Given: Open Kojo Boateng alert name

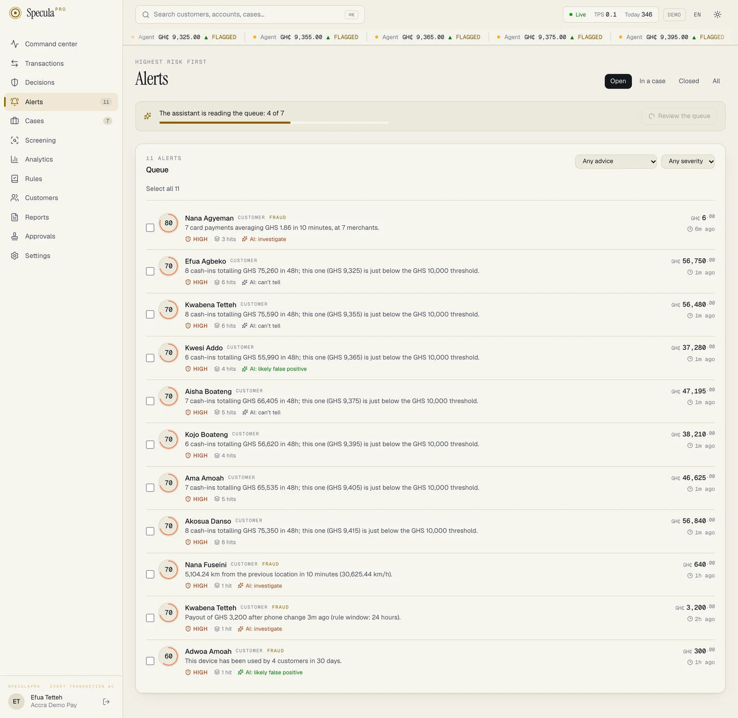Looking at the screenshot, I should click(x=206, y=435).
